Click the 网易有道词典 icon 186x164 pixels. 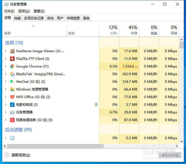pyautogui.click(x=12, y=120)
